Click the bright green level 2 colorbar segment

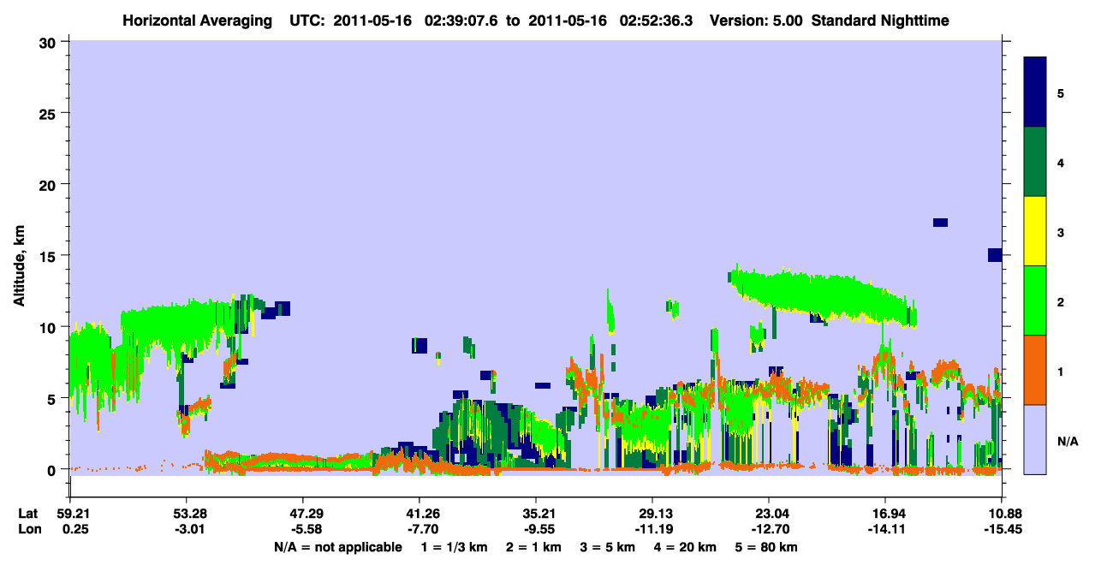click(x=1035, y=300)
